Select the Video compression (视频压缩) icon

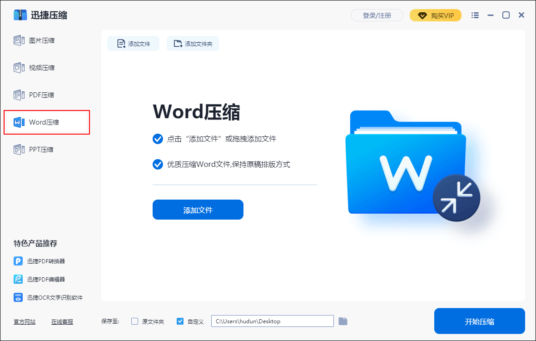click(x=19, y=68)
